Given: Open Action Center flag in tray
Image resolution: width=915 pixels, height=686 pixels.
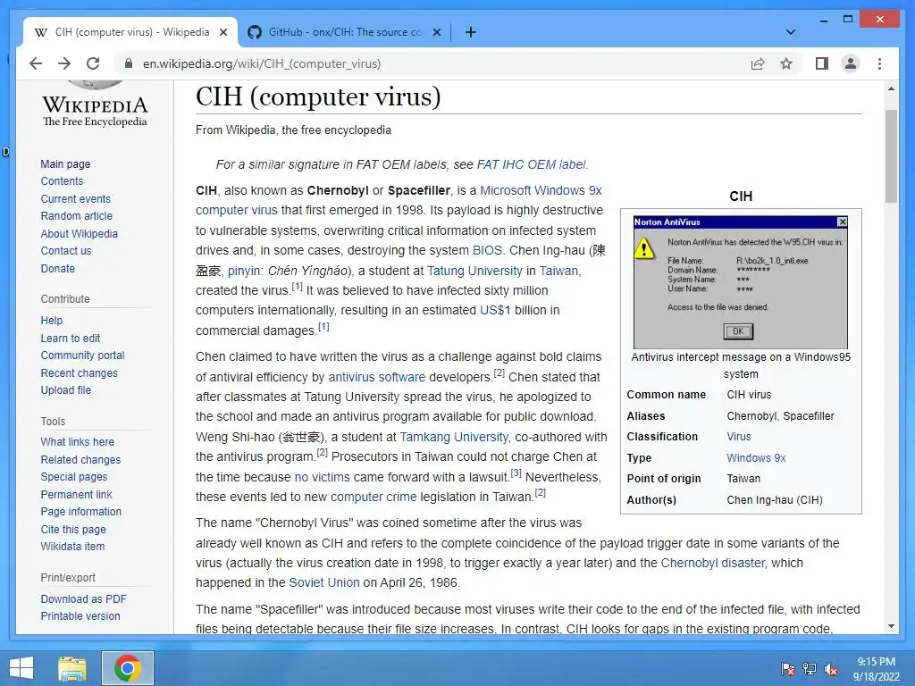Looking at the screenshot, I should click(x=788, y=669).
